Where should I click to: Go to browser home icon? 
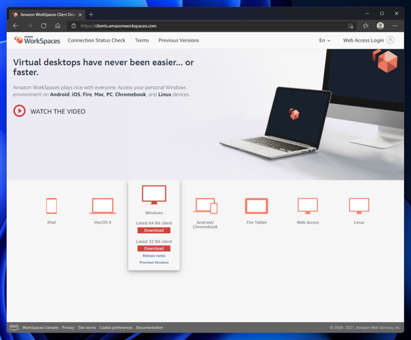tap(58, 25)
